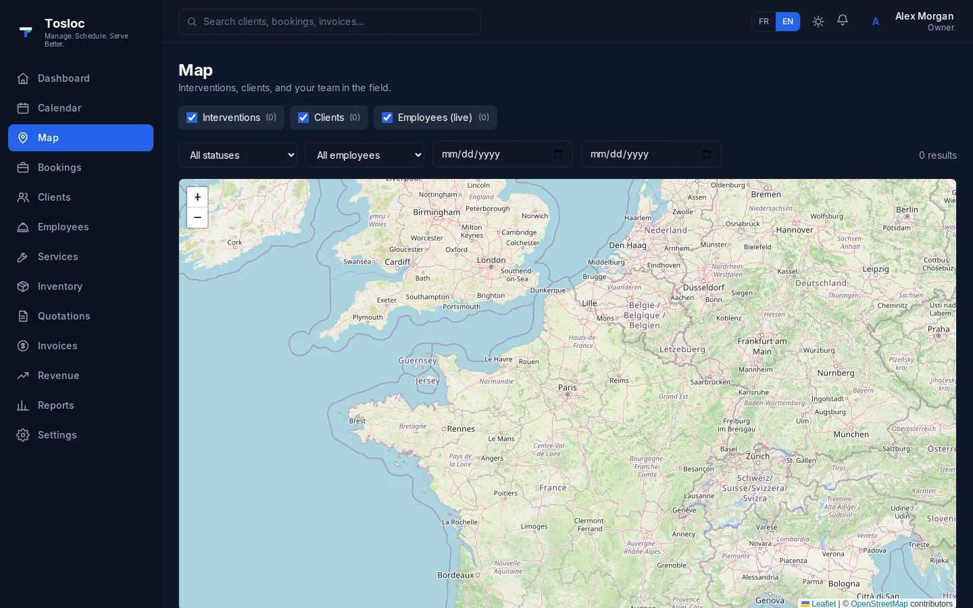Uncheck the Interventions layer checkbox
973x608 pixels.
tap(192, 118)
